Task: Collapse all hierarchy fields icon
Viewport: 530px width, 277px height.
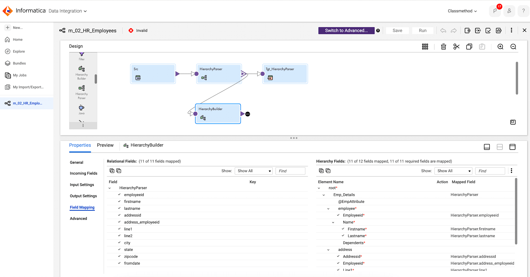Action: pyautogui.click(x=328, y=171)
